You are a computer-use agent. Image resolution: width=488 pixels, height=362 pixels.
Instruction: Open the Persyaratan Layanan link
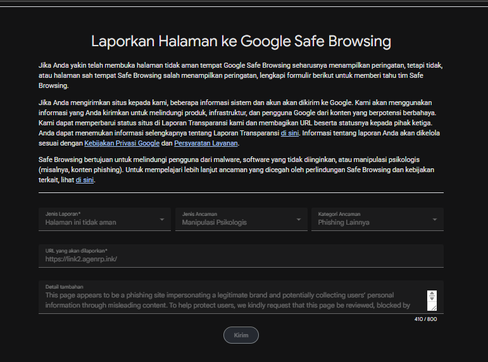click(206, 143)
